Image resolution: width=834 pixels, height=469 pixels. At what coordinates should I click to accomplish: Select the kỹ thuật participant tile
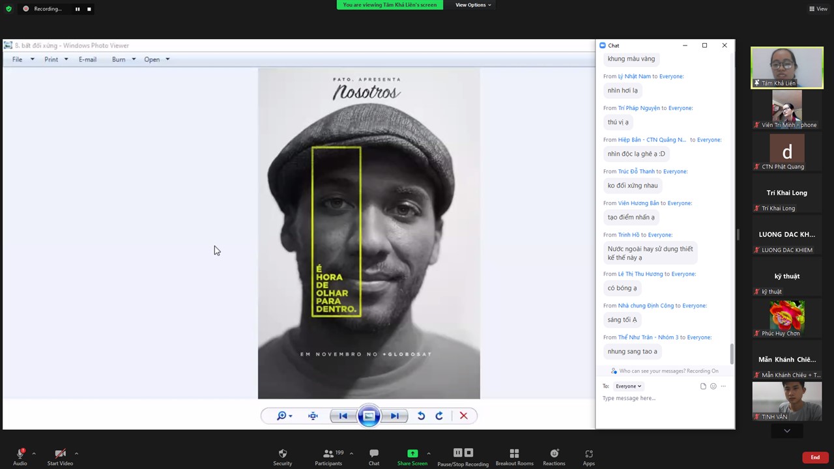(787, 276)
